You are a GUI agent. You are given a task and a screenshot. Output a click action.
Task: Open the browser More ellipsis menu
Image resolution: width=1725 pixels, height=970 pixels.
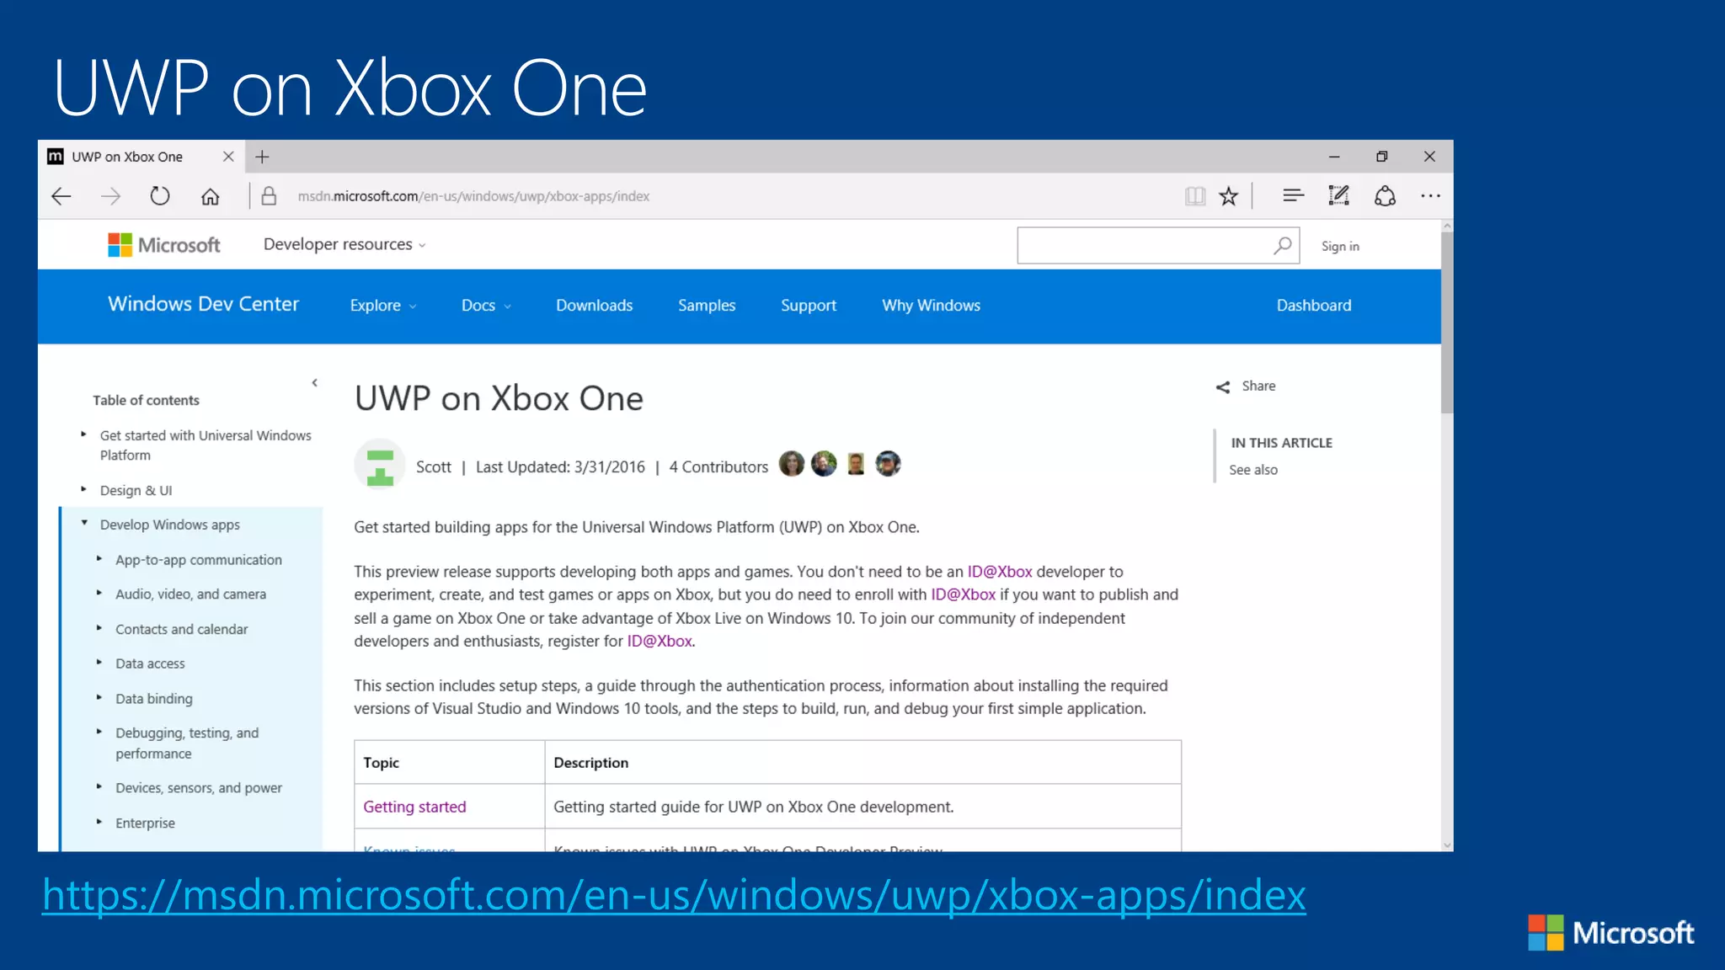coord(1430,196)
